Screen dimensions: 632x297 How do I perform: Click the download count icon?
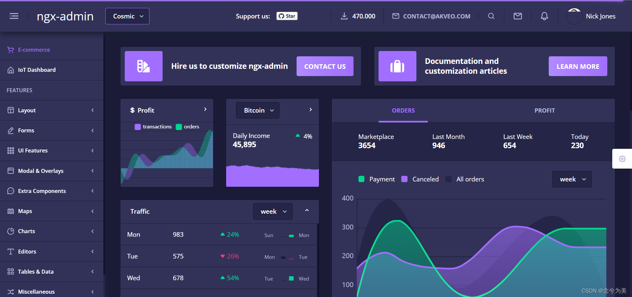tap(344, 16)
